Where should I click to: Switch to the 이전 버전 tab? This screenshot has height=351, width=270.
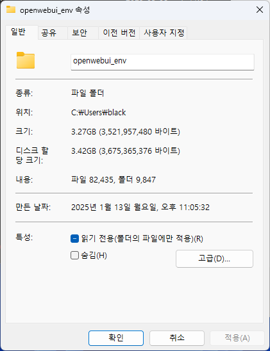click(x=119, y=33)
